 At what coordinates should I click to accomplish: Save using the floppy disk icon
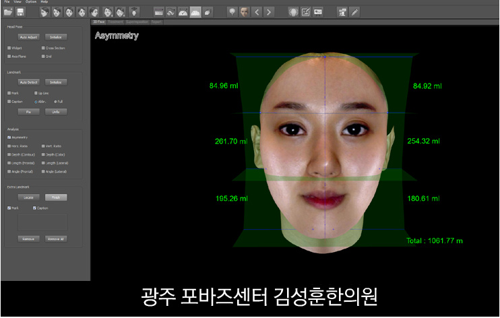(20, 12)
